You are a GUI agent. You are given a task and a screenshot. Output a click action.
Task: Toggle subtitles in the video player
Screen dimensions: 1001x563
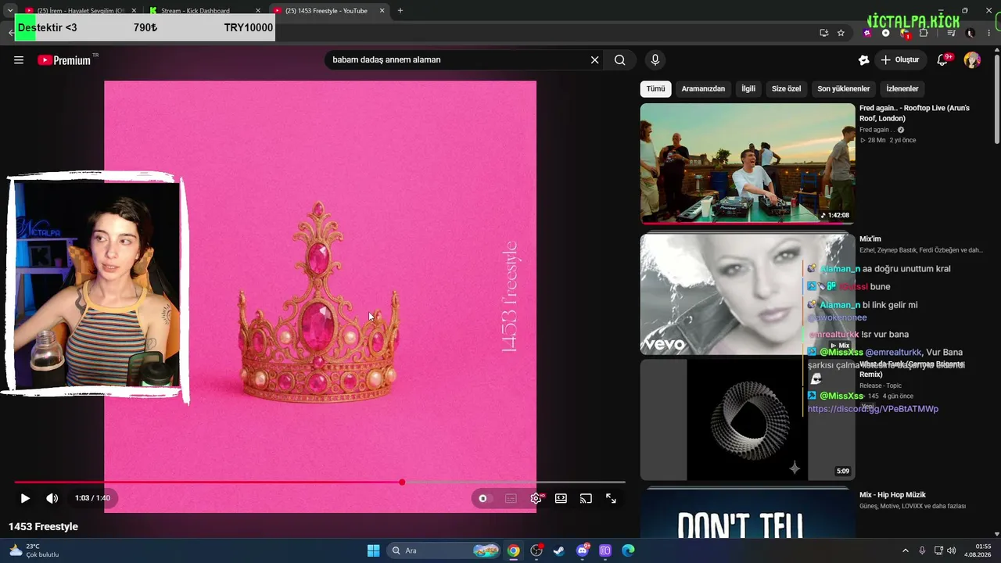511,498
